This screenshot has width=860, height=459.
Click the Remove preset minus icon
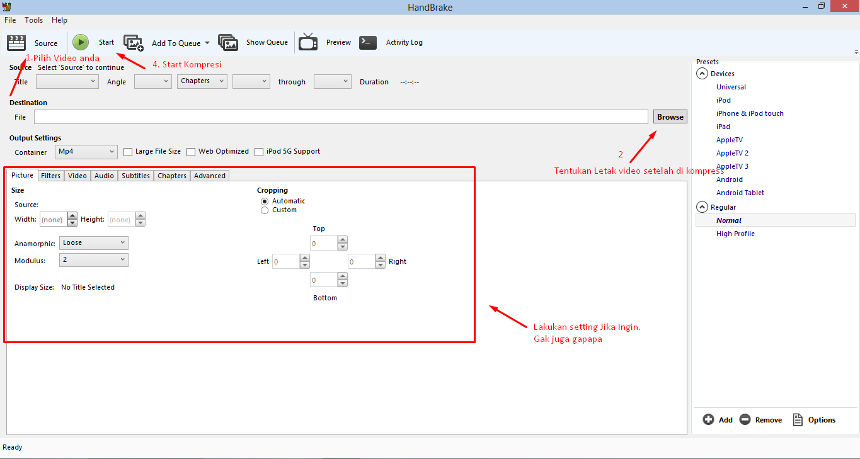[x=745, y=419]
